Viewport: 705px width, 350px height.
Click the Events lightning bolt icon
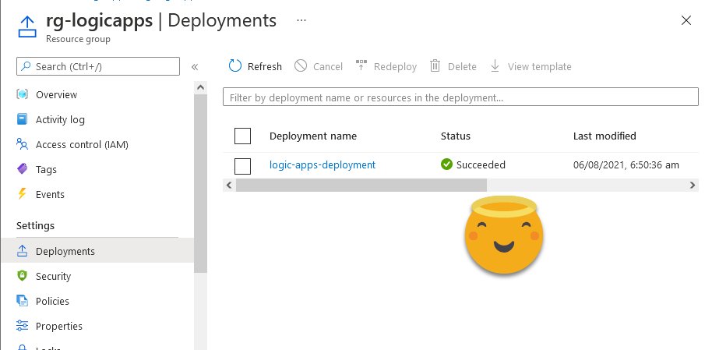point(22,194)
